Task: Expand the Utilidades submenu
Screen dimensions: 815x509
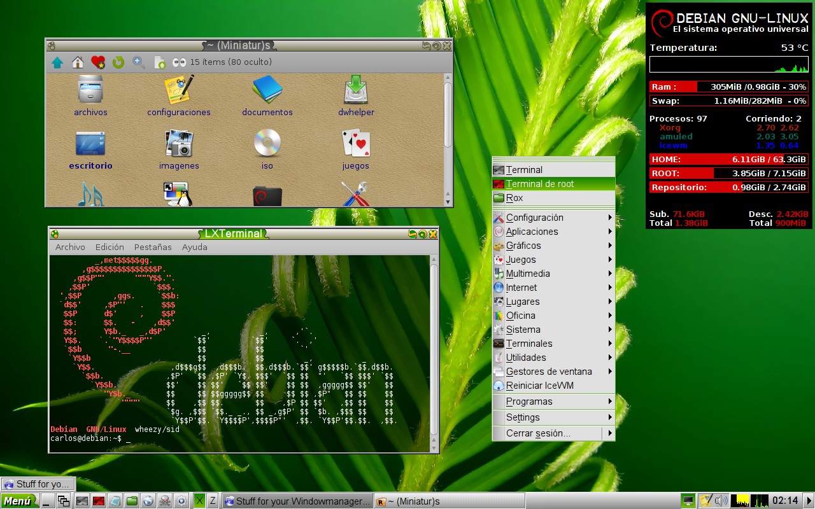Action: [x=553, y=358]
